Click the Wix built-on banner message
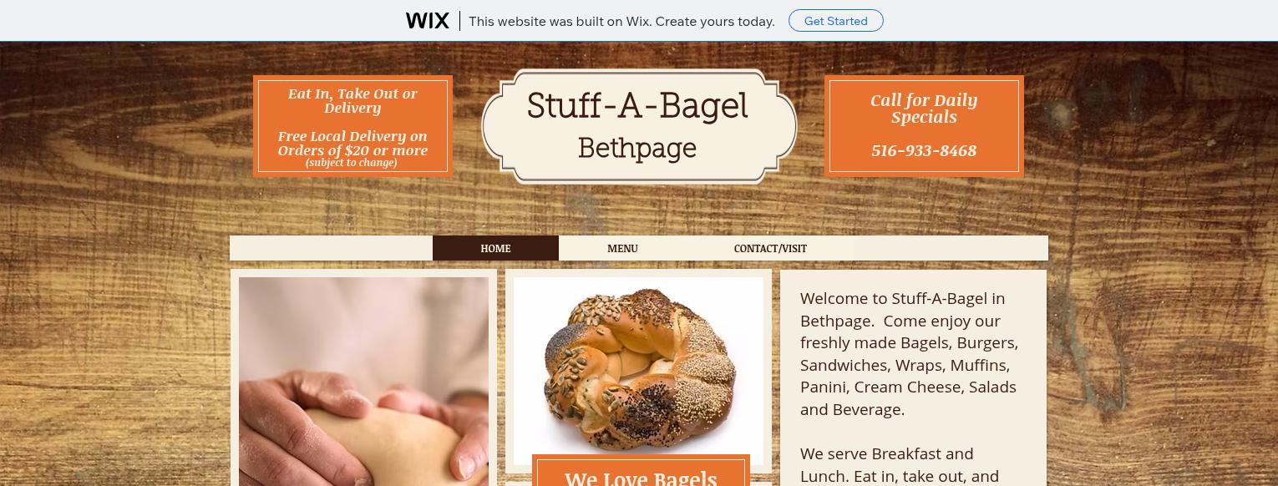 pyautogui.click(x=621, y=22)
